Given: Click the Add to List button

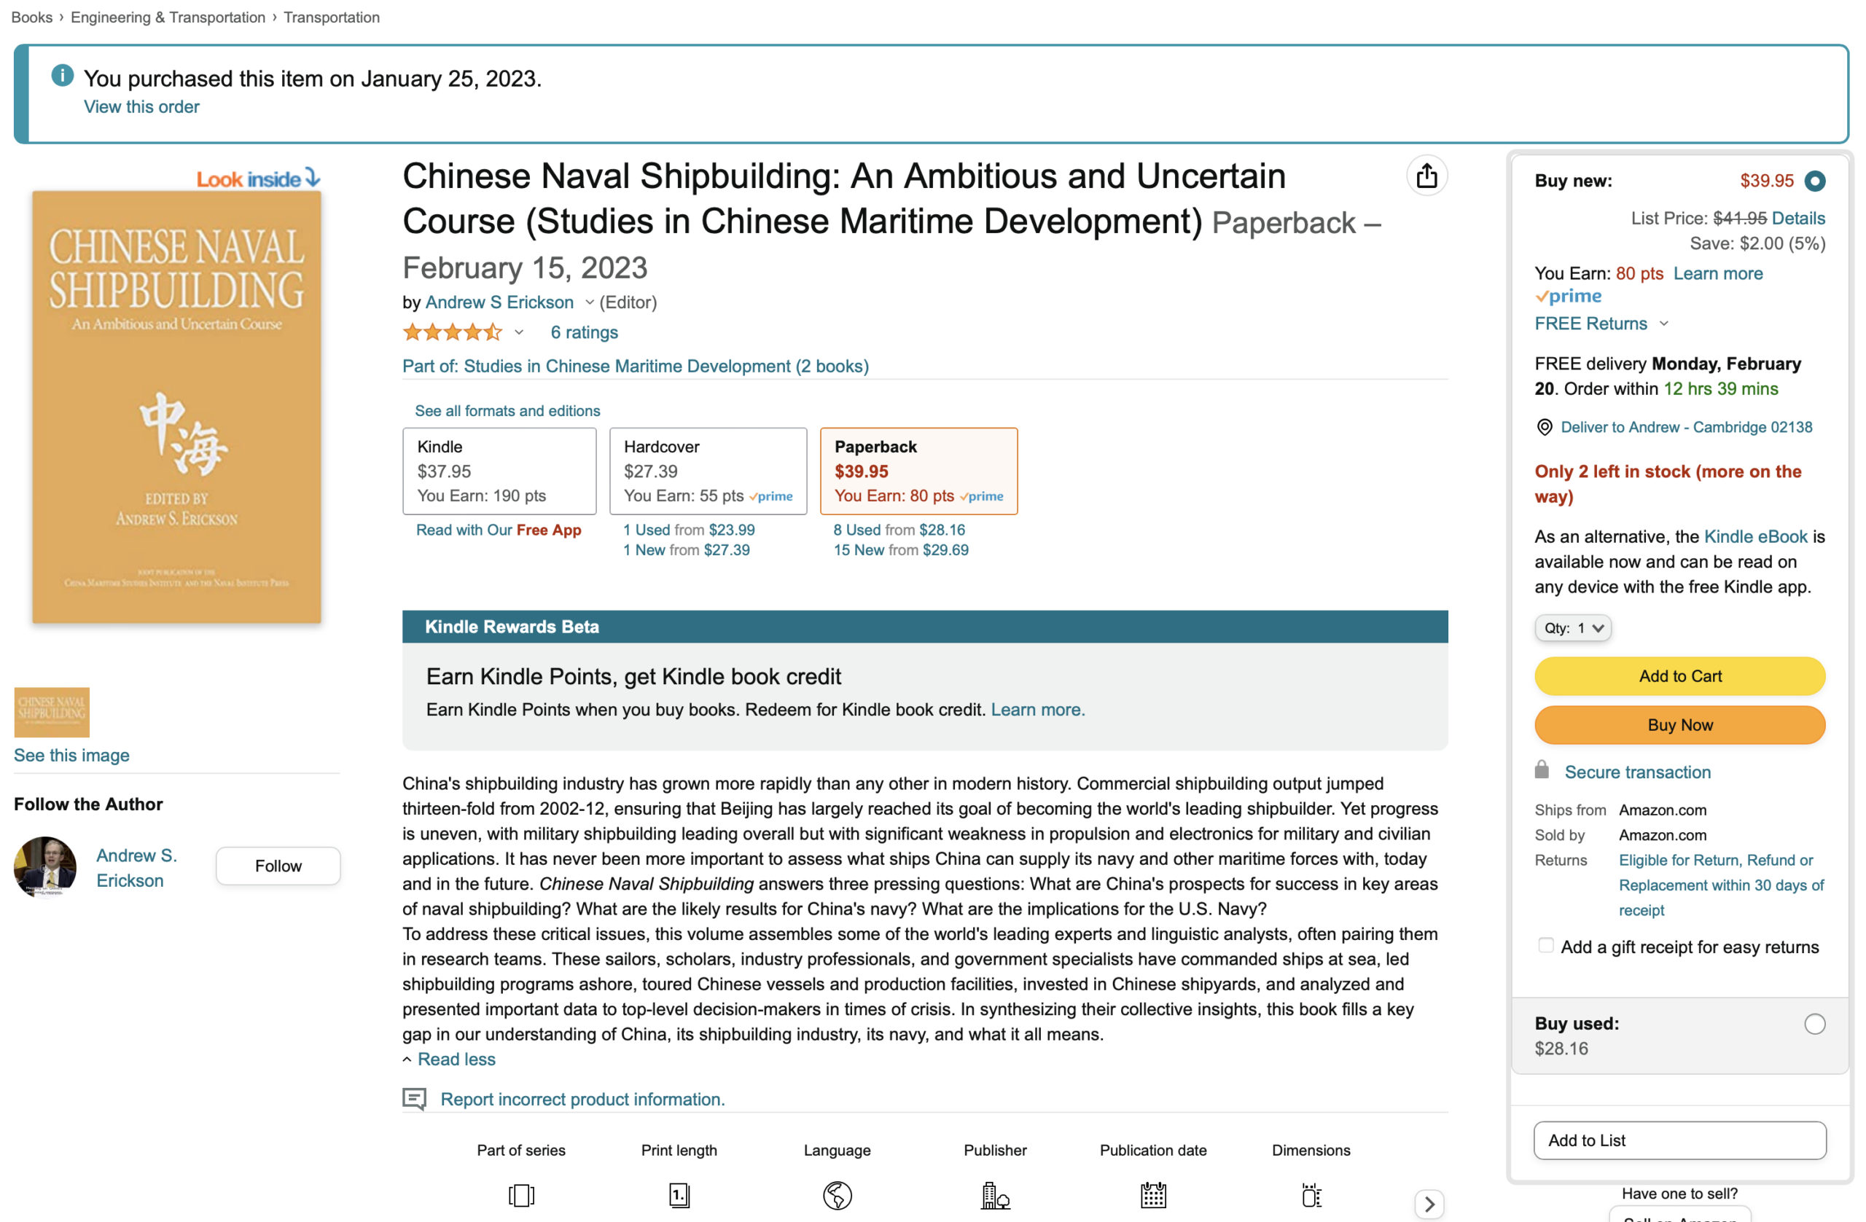Looking at the screenshot, I should pyautogui.click(x=1679, y=1140).
